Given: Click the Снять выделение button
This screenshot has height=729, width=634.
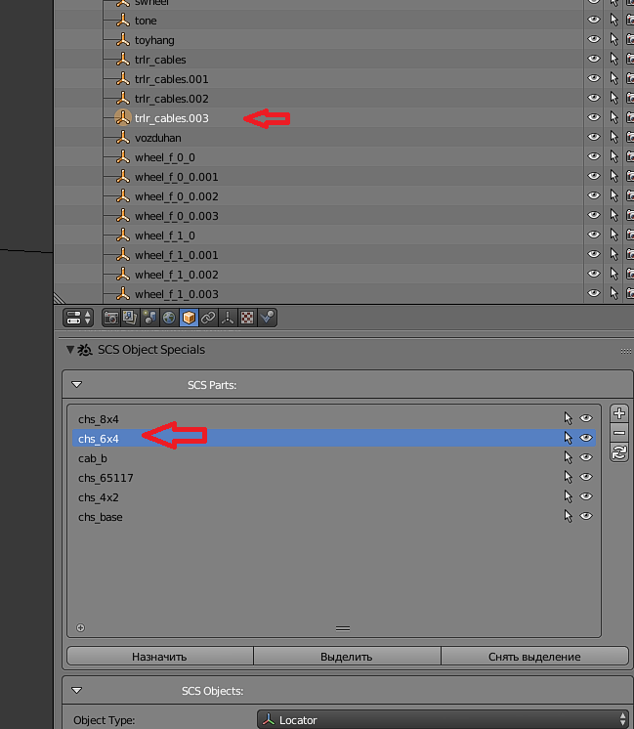Looking at the screenshot, I should tap(534, 657).
